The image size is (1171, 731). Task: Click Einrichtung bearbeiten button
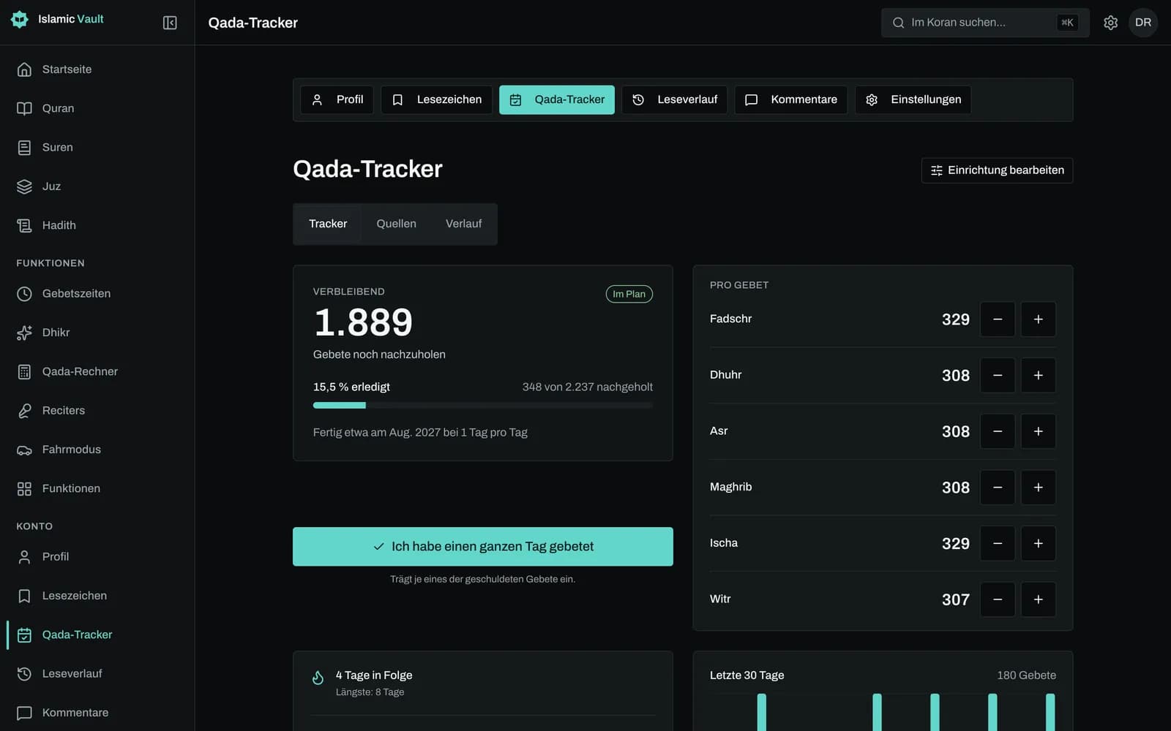997,170
